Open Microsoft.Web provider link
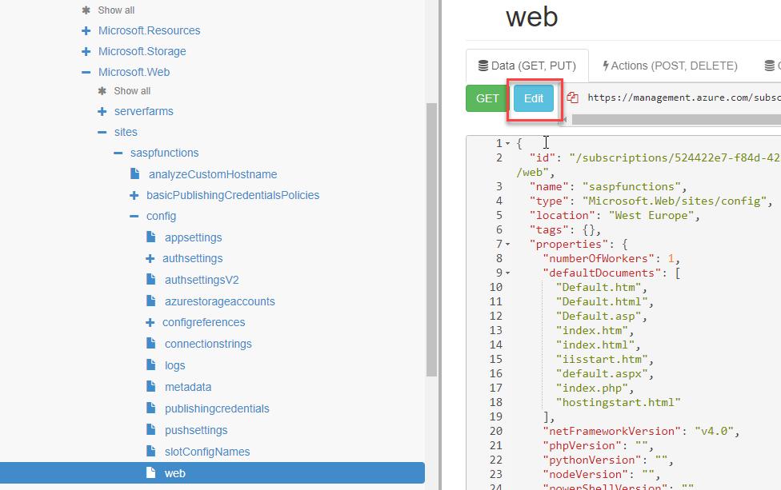781x490 pixels. (x=134, y=73)
